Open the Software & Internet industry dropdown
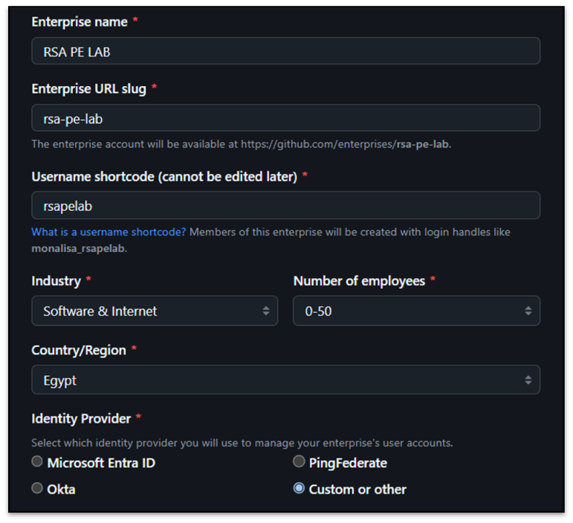573x523 pixels. point(149,311)
